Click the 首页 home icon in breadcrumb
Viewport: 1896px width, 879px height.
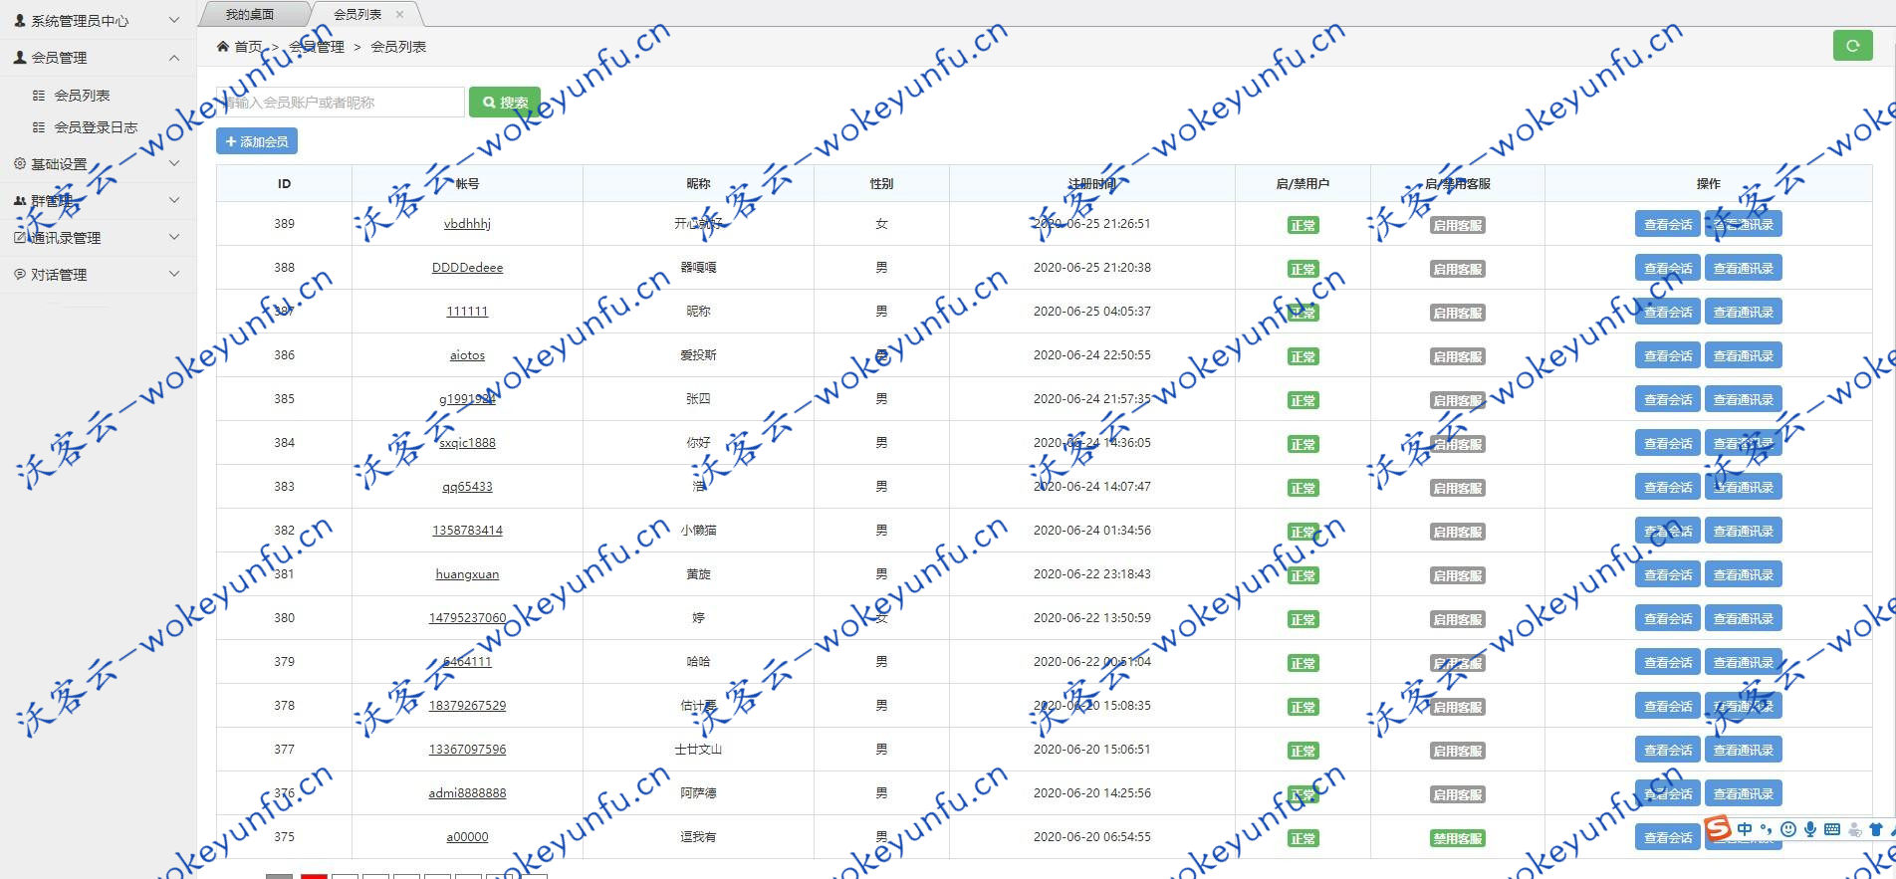coord(223,46)
